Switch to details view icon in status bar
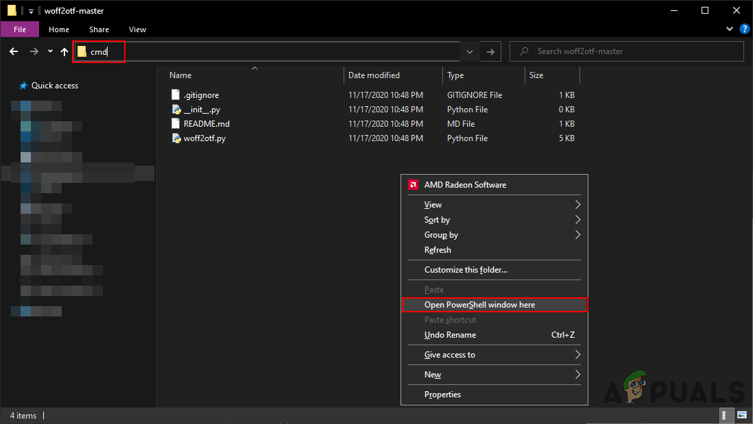 [x=728, y=415]
